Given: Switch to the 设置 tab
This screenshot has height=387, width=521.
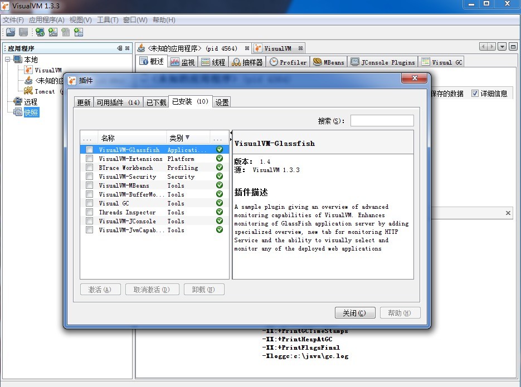Looking at the screenshot, I should pos(222,102).
